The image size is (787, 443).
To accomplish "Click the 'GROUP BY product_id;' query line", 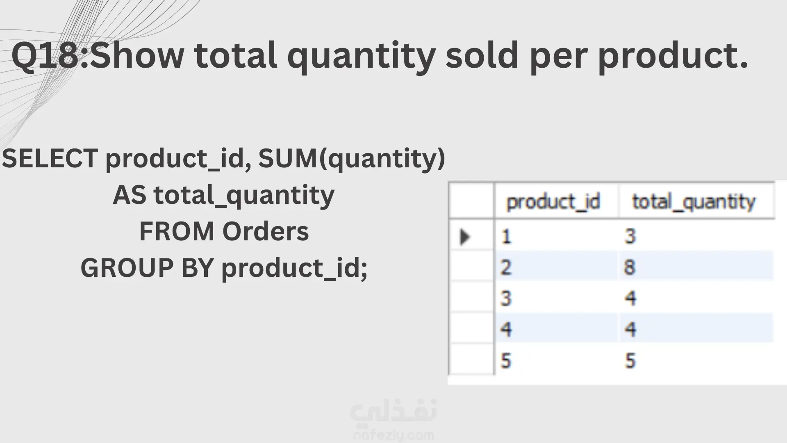I will (x=224, y=268).
